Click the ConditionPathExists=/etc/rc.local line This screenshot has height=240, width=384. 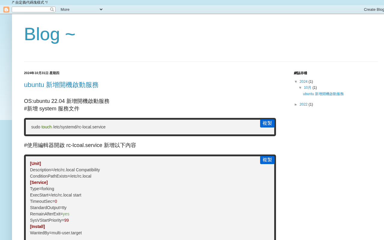pyautogui.click(x=61, y=176)
